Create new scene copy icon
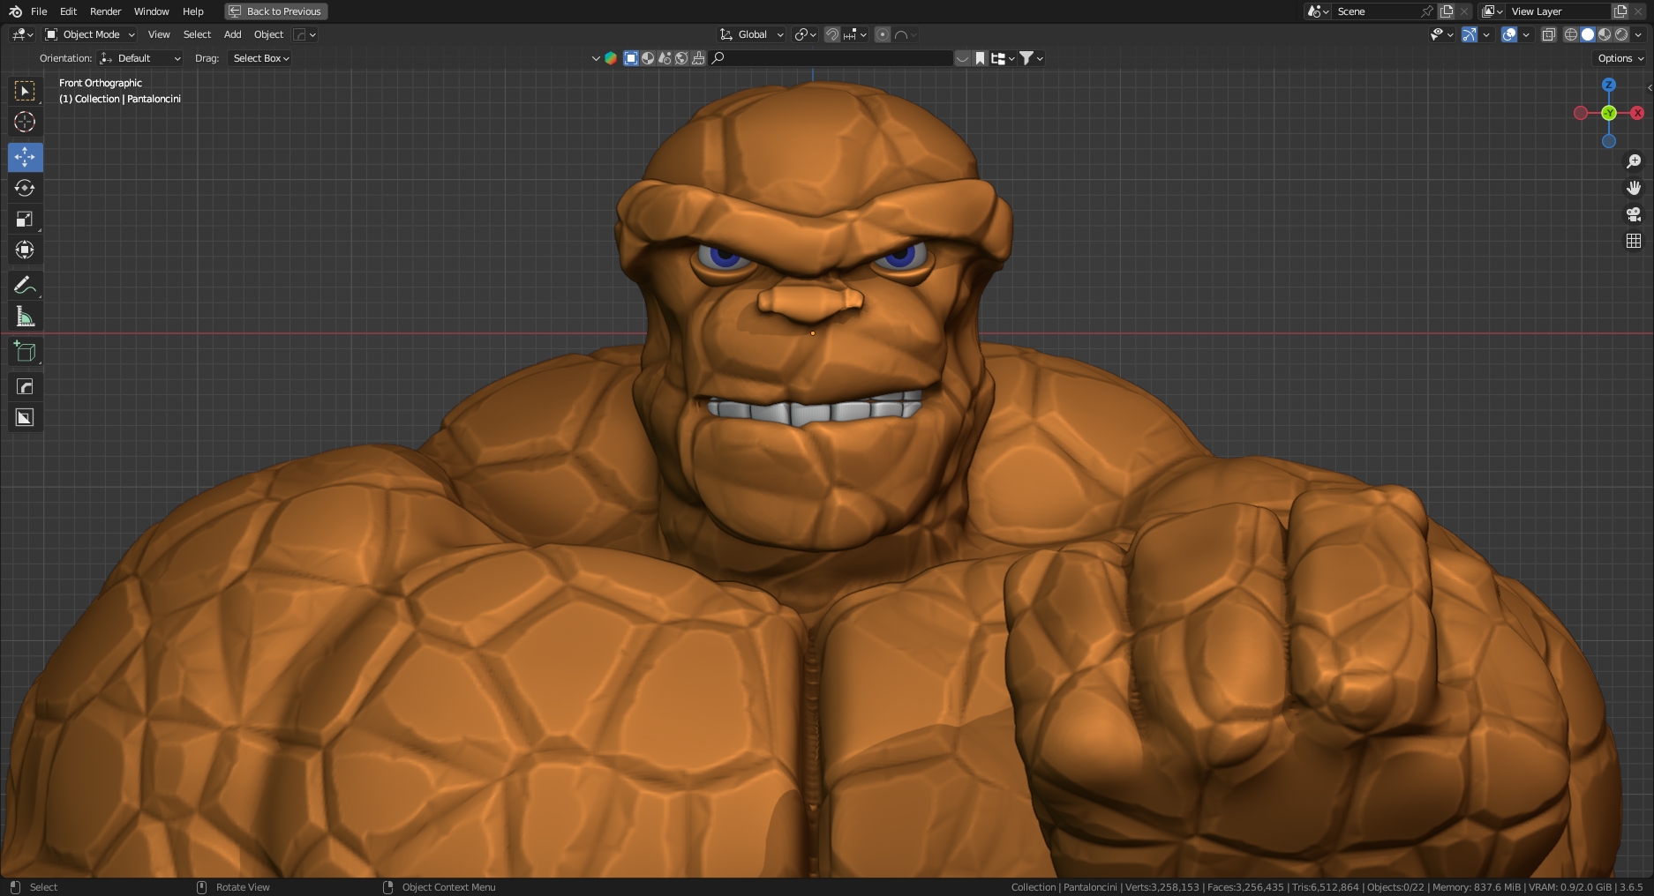The height and width of the screenshot is (896, 1654). click(x=1447, y=11)
